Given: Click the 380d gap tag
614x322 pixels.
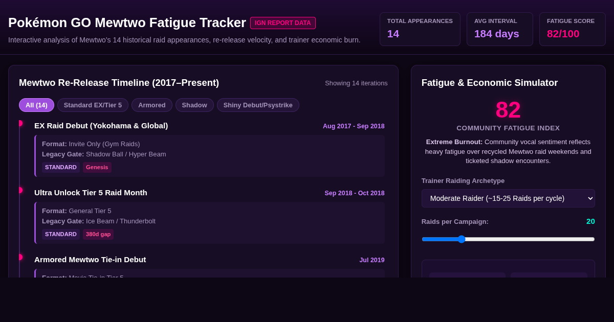Looking at the screenshot, I should point(98,234).
